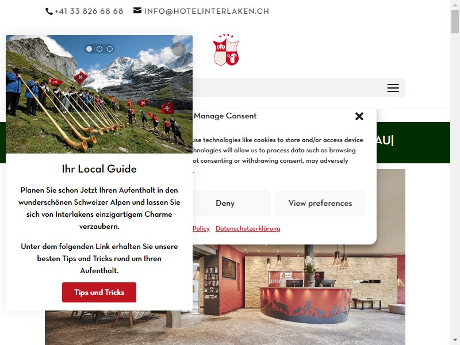Click the Tips und Tricks button
This screenshot has height=345, width=460.
99,292
